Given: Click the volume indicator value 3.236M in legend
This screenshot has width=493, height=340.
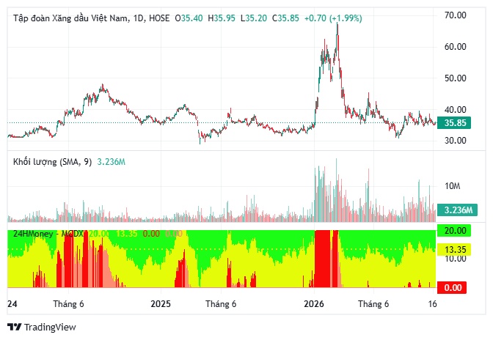Looking at the screenshot, I should pos(111,162).
